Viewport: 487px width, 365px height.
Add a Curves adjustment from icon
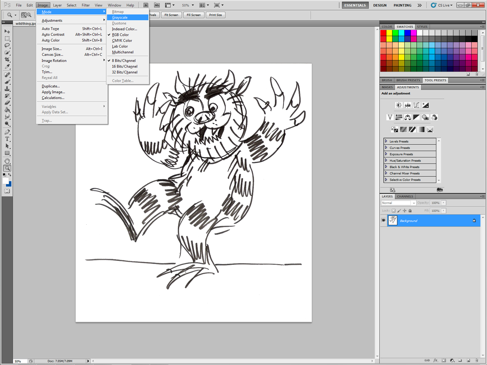click(416, 105)
